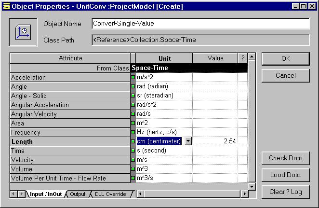Switch to the DLL Override tab

[110, 194]
